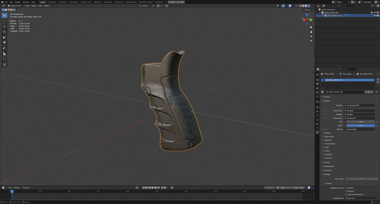Activate the Annotate tool

4,48
